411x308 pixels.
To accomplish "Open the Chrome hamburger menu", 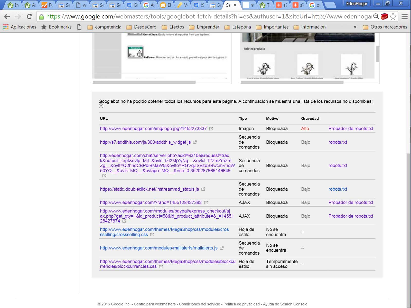I will pos(405,17).
